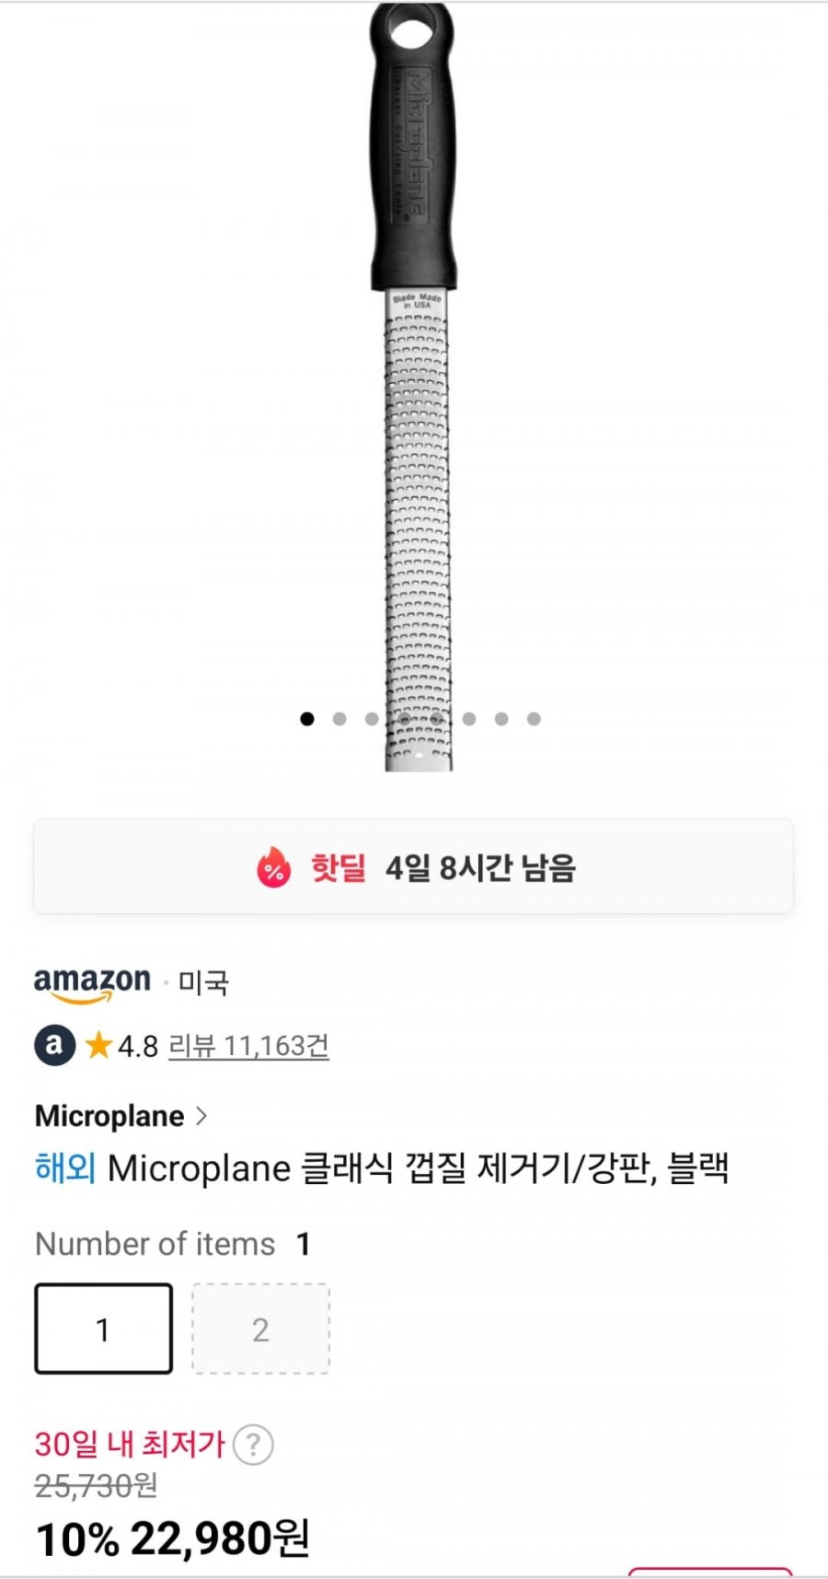Open the 리뷰 11,163건 reviews link
Image resolution: width=828 pixels, height=1579 pixels.
(248, 1046)
